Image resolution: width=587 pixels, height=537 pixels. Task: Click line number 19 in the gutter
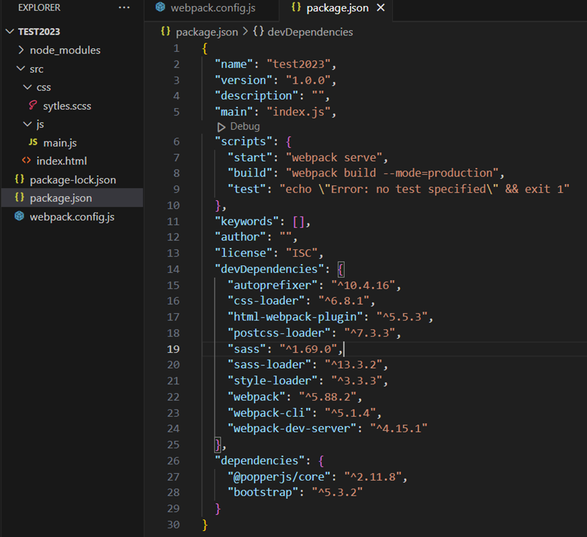pyautogui.click(x=174, y=348)
